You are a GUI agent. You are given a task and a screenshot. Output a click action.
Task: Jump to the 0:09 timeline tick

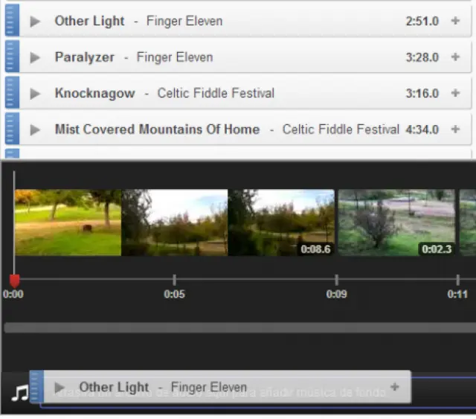pyautogui.click(x=336, y=281)
